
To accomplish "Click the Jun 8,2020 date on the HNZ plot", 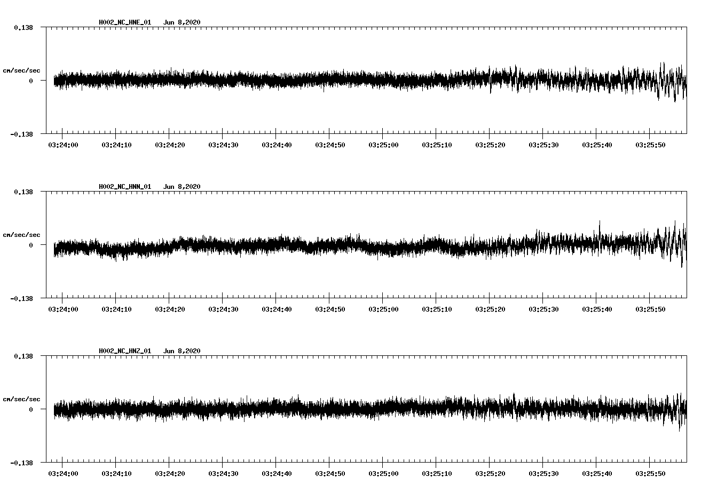I will (182, 351).
